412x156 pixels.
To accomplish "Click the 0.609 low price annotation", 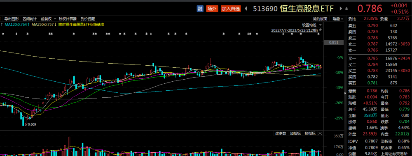I will [32, 124].
